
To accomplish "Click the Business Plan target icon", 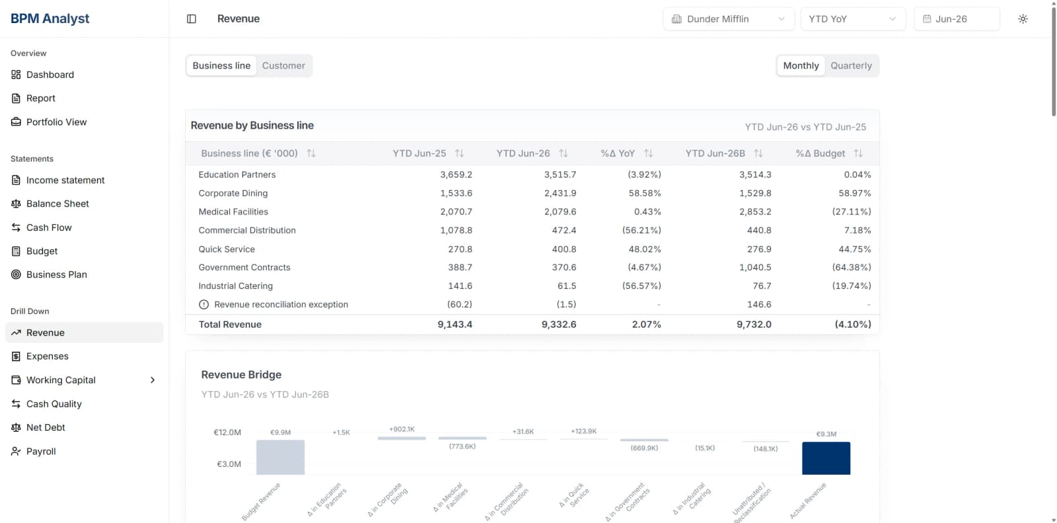I will (x=16, y=274).
